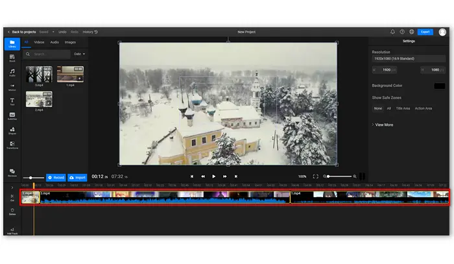Open the help question mark icon
The height and width of the screenshot is (264, 454).
click(402, 32)
